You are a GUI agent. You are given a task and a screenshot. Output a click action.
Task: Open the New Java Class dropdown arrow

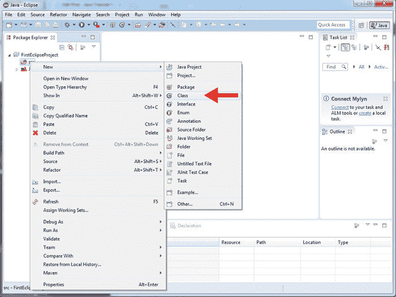[129, 25]
